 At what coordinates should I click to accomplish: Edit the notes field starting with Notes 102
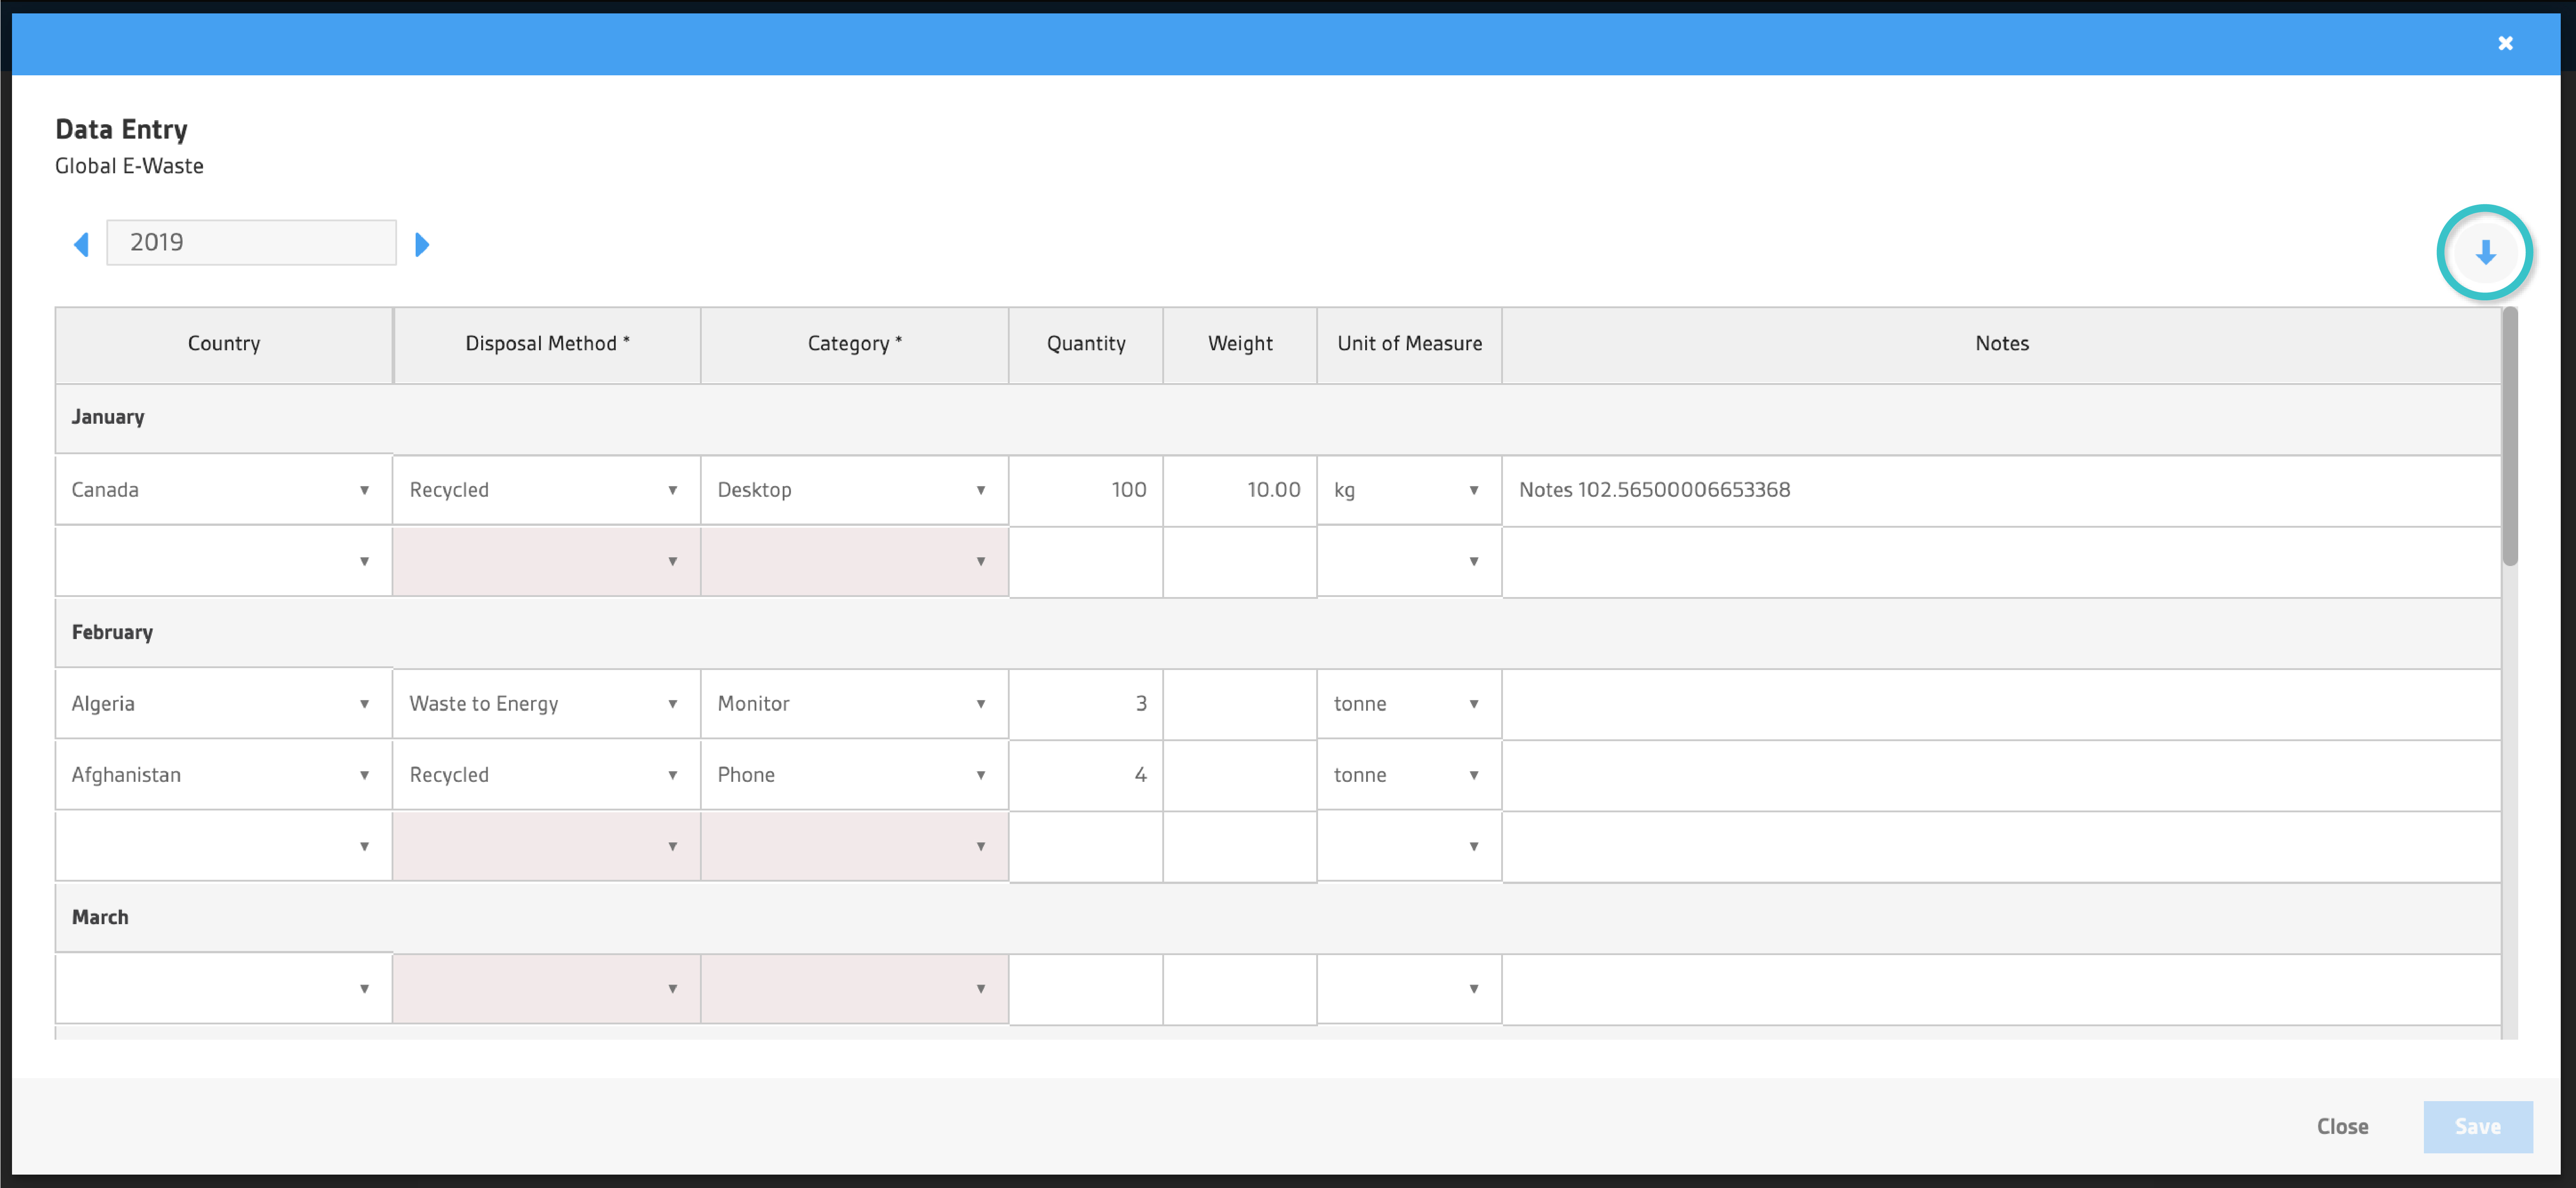coord(2002,490)
